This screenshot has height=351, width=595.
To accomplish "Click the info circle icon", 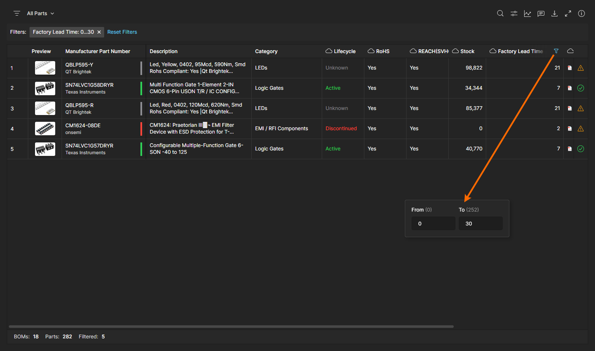I will (x=582, y=13).
